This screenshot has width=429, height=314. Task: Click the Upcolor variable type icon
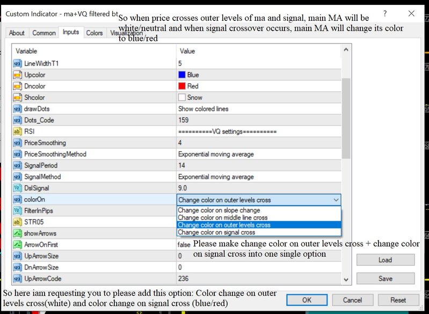click(17, 75)
